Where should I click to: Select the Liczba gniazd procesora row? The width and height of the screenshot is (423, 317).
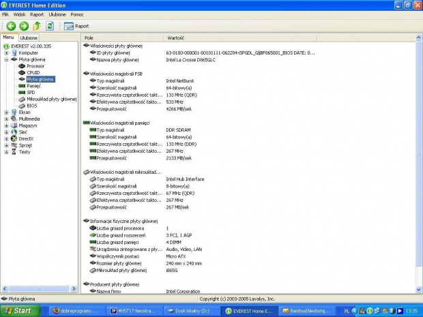[x=129, y=228]
